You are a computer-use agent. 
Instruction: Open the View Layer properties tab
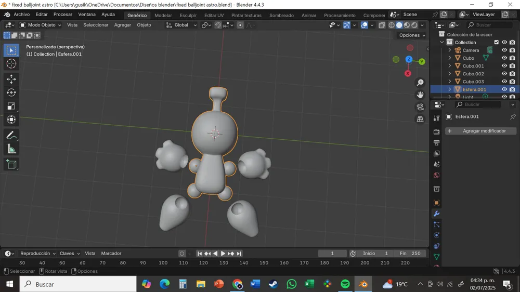tap(436, 153)
